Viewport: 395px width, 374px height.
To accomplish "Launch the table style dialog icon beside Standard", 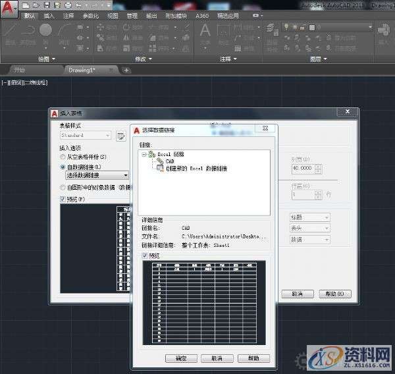I will click(121, 136).
